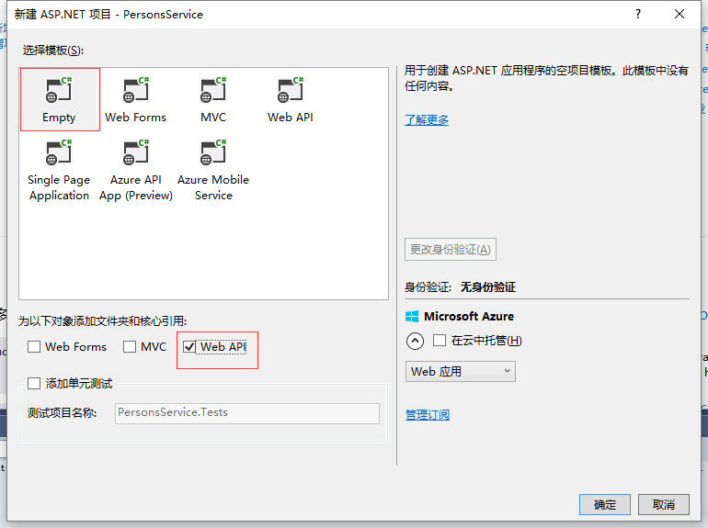Choose the MVC project template
This screenshot has height=528, width=708.
tap(213, 100)
